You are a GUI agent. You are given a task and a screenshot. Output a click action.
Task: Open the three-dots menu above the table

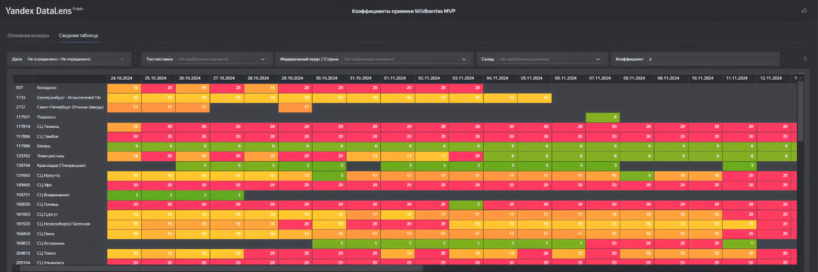[801, 73]
